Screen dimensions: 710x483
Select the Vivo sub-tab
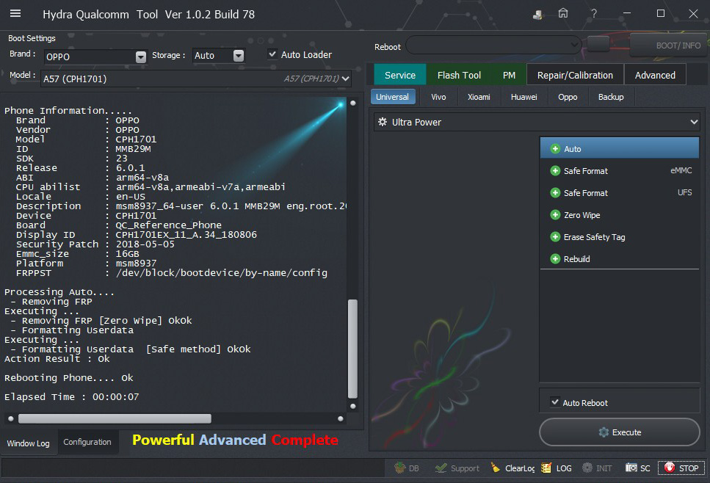coord(438,97)
